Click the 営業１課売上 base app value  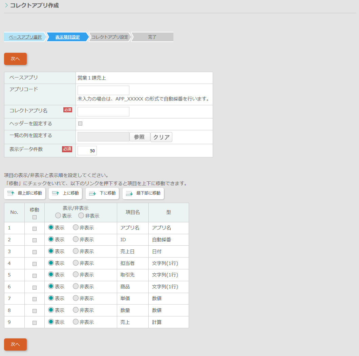click(92, 78)
